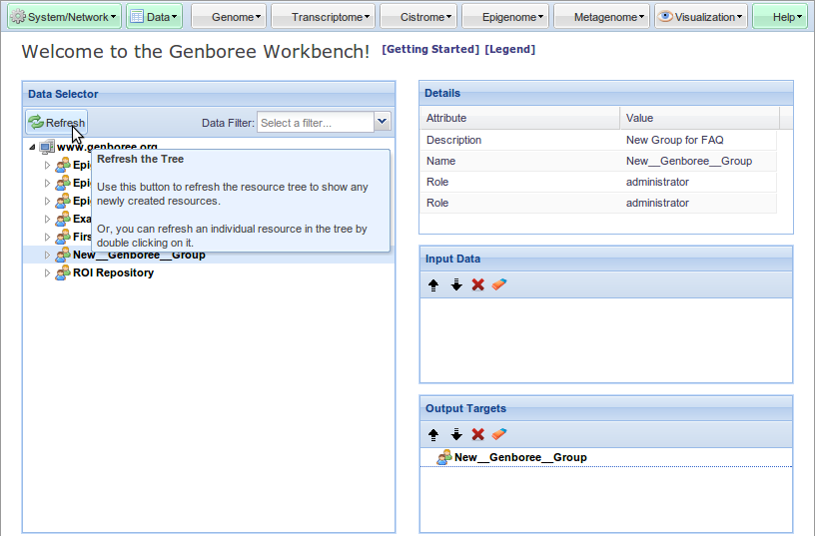Click the Attribute column header in Details
The width and height of the screenshot is (815, 536).
(519, 118)
